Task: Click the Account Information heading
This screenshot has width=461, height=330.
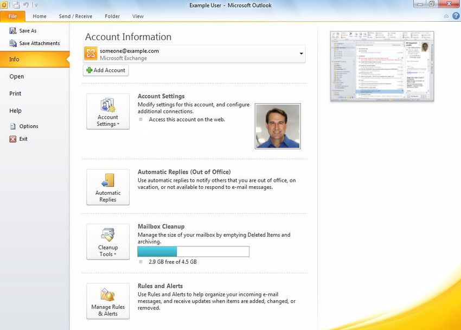Action: tap(128, 37)
